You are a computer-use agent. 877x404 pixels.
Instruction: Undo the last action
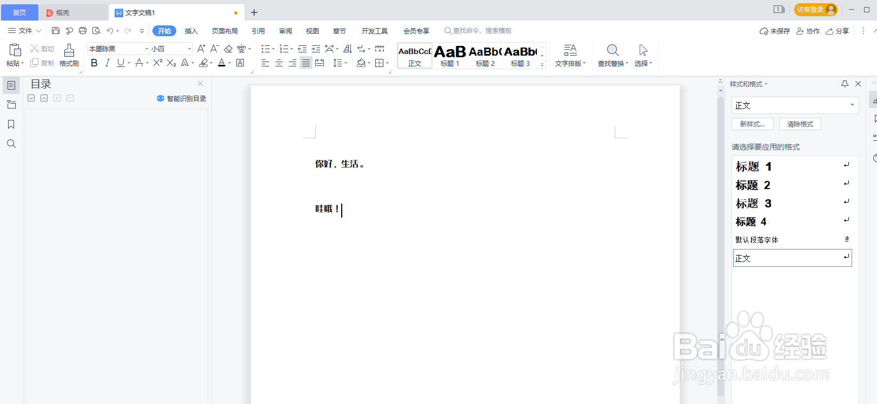tap(110, 31)
